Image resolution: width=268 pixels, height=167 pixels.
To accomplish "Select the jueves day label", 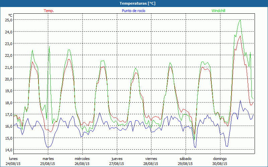I will (117, 159).
